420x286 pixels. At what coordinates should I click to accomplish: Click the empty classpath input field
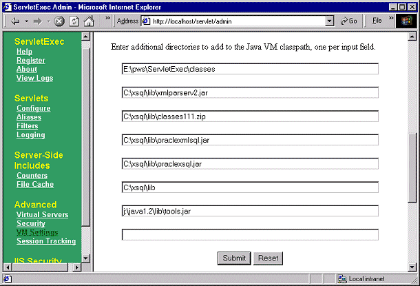[x=250, y=235]
